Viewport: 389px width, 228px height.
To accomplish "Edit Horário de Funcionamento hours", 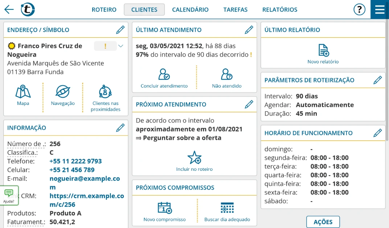I will tap(377, 133).
